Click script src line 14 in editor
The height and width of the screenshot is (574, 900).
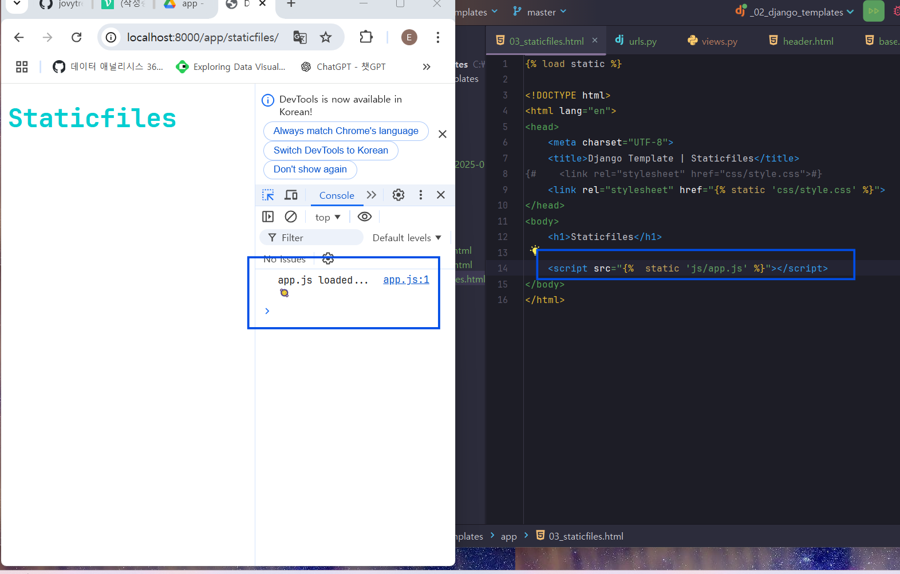[688, 268]
